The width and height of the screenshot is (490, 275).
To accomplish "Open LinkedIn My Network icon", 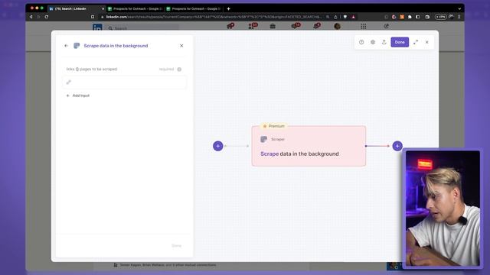I will (x=253, y=26).
